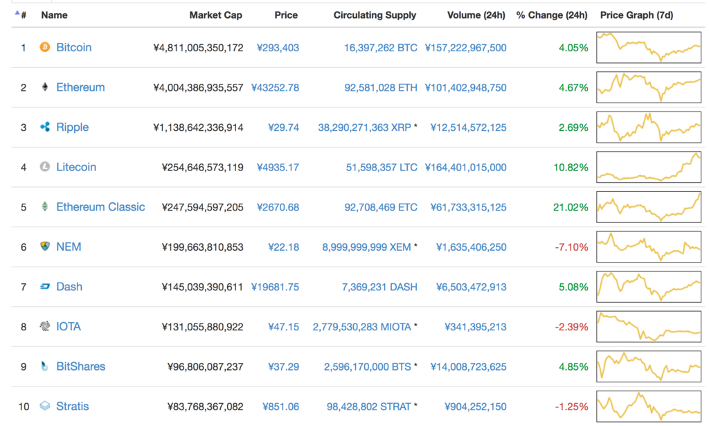
Task: Click the Price Graph (7d) header
Action: (x=637, y=15)
